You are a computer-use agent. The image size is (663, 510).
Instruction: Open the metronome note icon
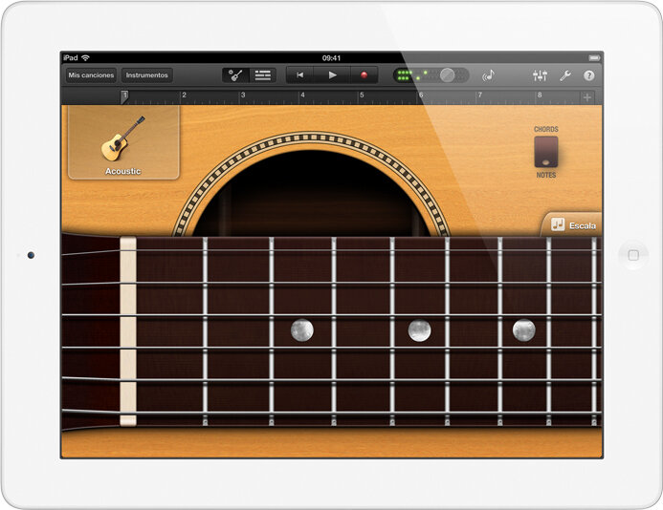(488, 75)
